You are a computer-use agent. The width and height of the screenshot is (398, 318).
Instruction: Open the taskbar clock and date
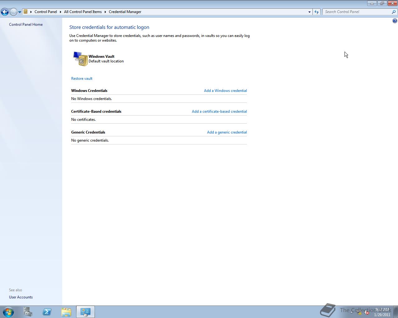382,312
